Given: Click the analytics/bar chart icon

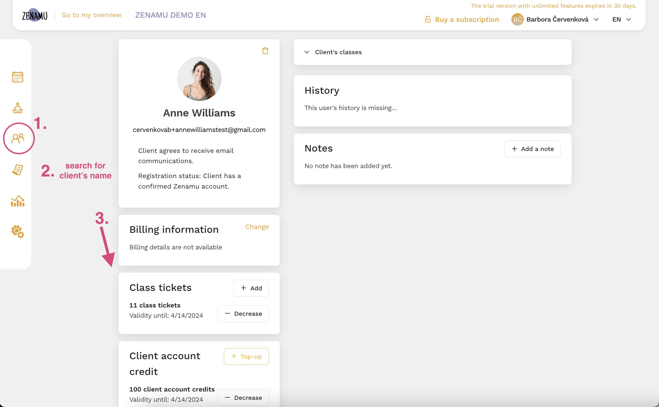Looking at the screenshot, I should [x=17, y=201].
